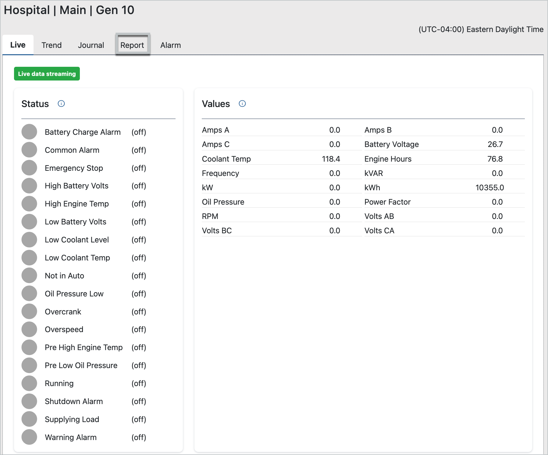The width and height of the screenshot is (548, 455).
Task: Click the Shutdown Alarm status indicator
Action: 29,401
